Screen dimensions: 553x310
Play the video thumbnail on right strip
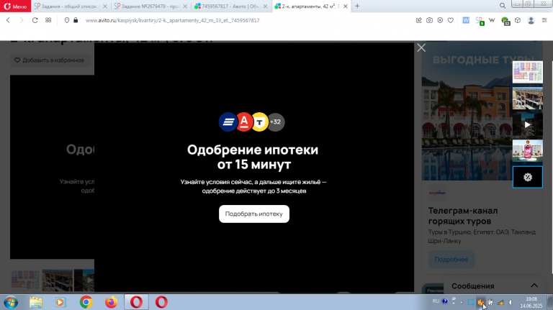coord(528,124)
